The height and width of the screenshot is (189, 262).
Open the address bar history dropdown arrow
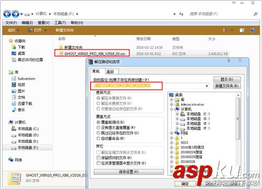[x=174, y=14]
